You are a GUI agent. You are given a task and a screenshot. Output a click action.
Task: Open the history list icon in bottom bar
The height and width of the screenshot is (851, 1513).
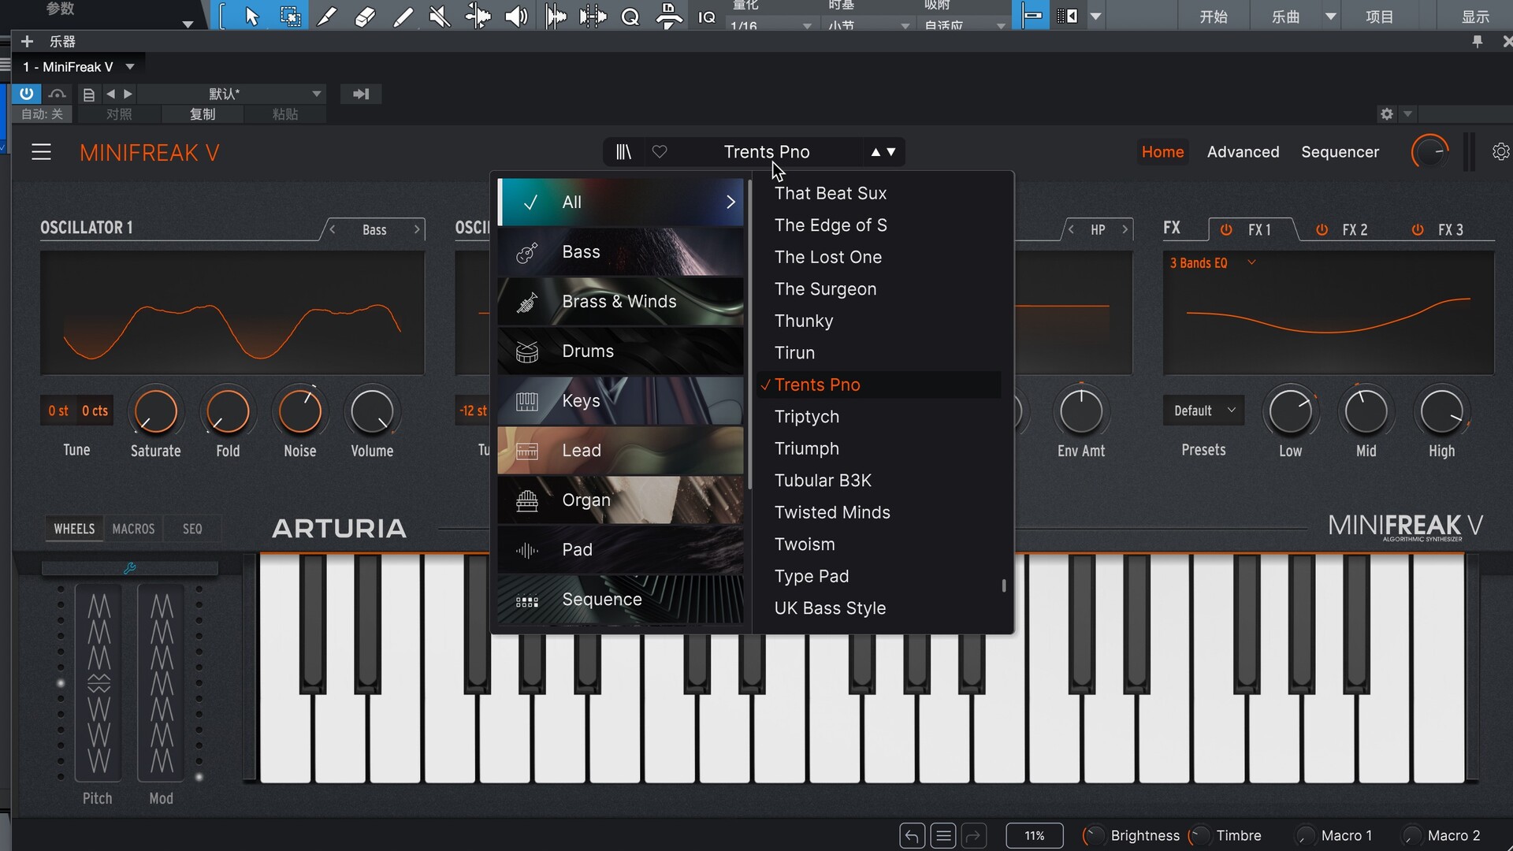943,835
